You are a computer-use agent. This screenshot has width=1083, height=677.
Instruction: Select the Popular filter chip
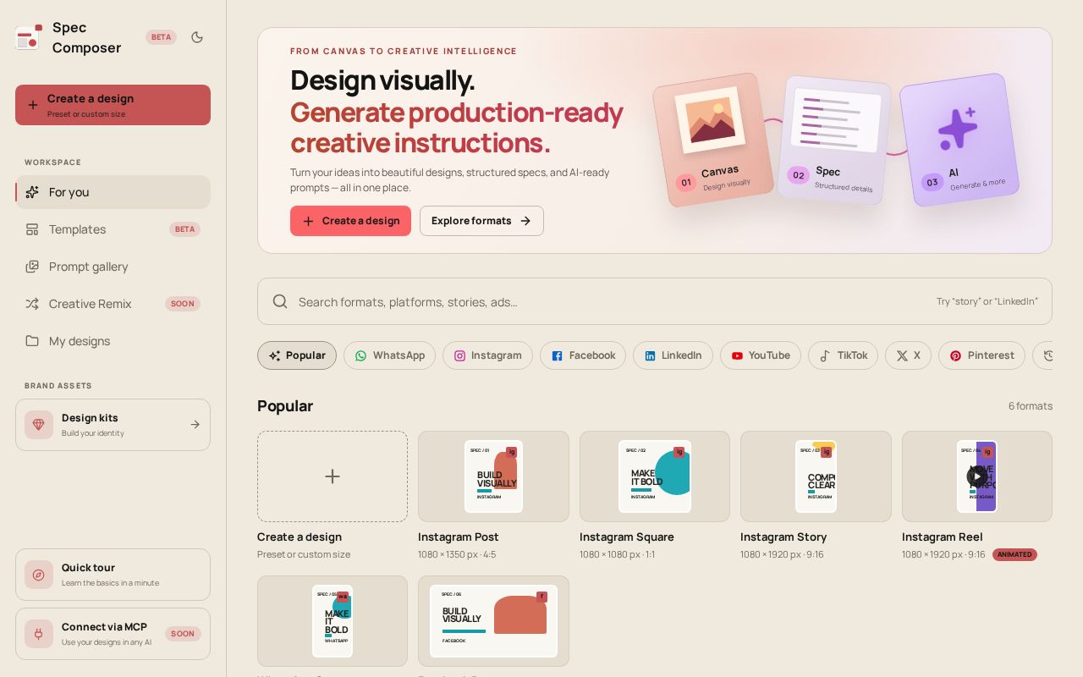click(297, 355)
